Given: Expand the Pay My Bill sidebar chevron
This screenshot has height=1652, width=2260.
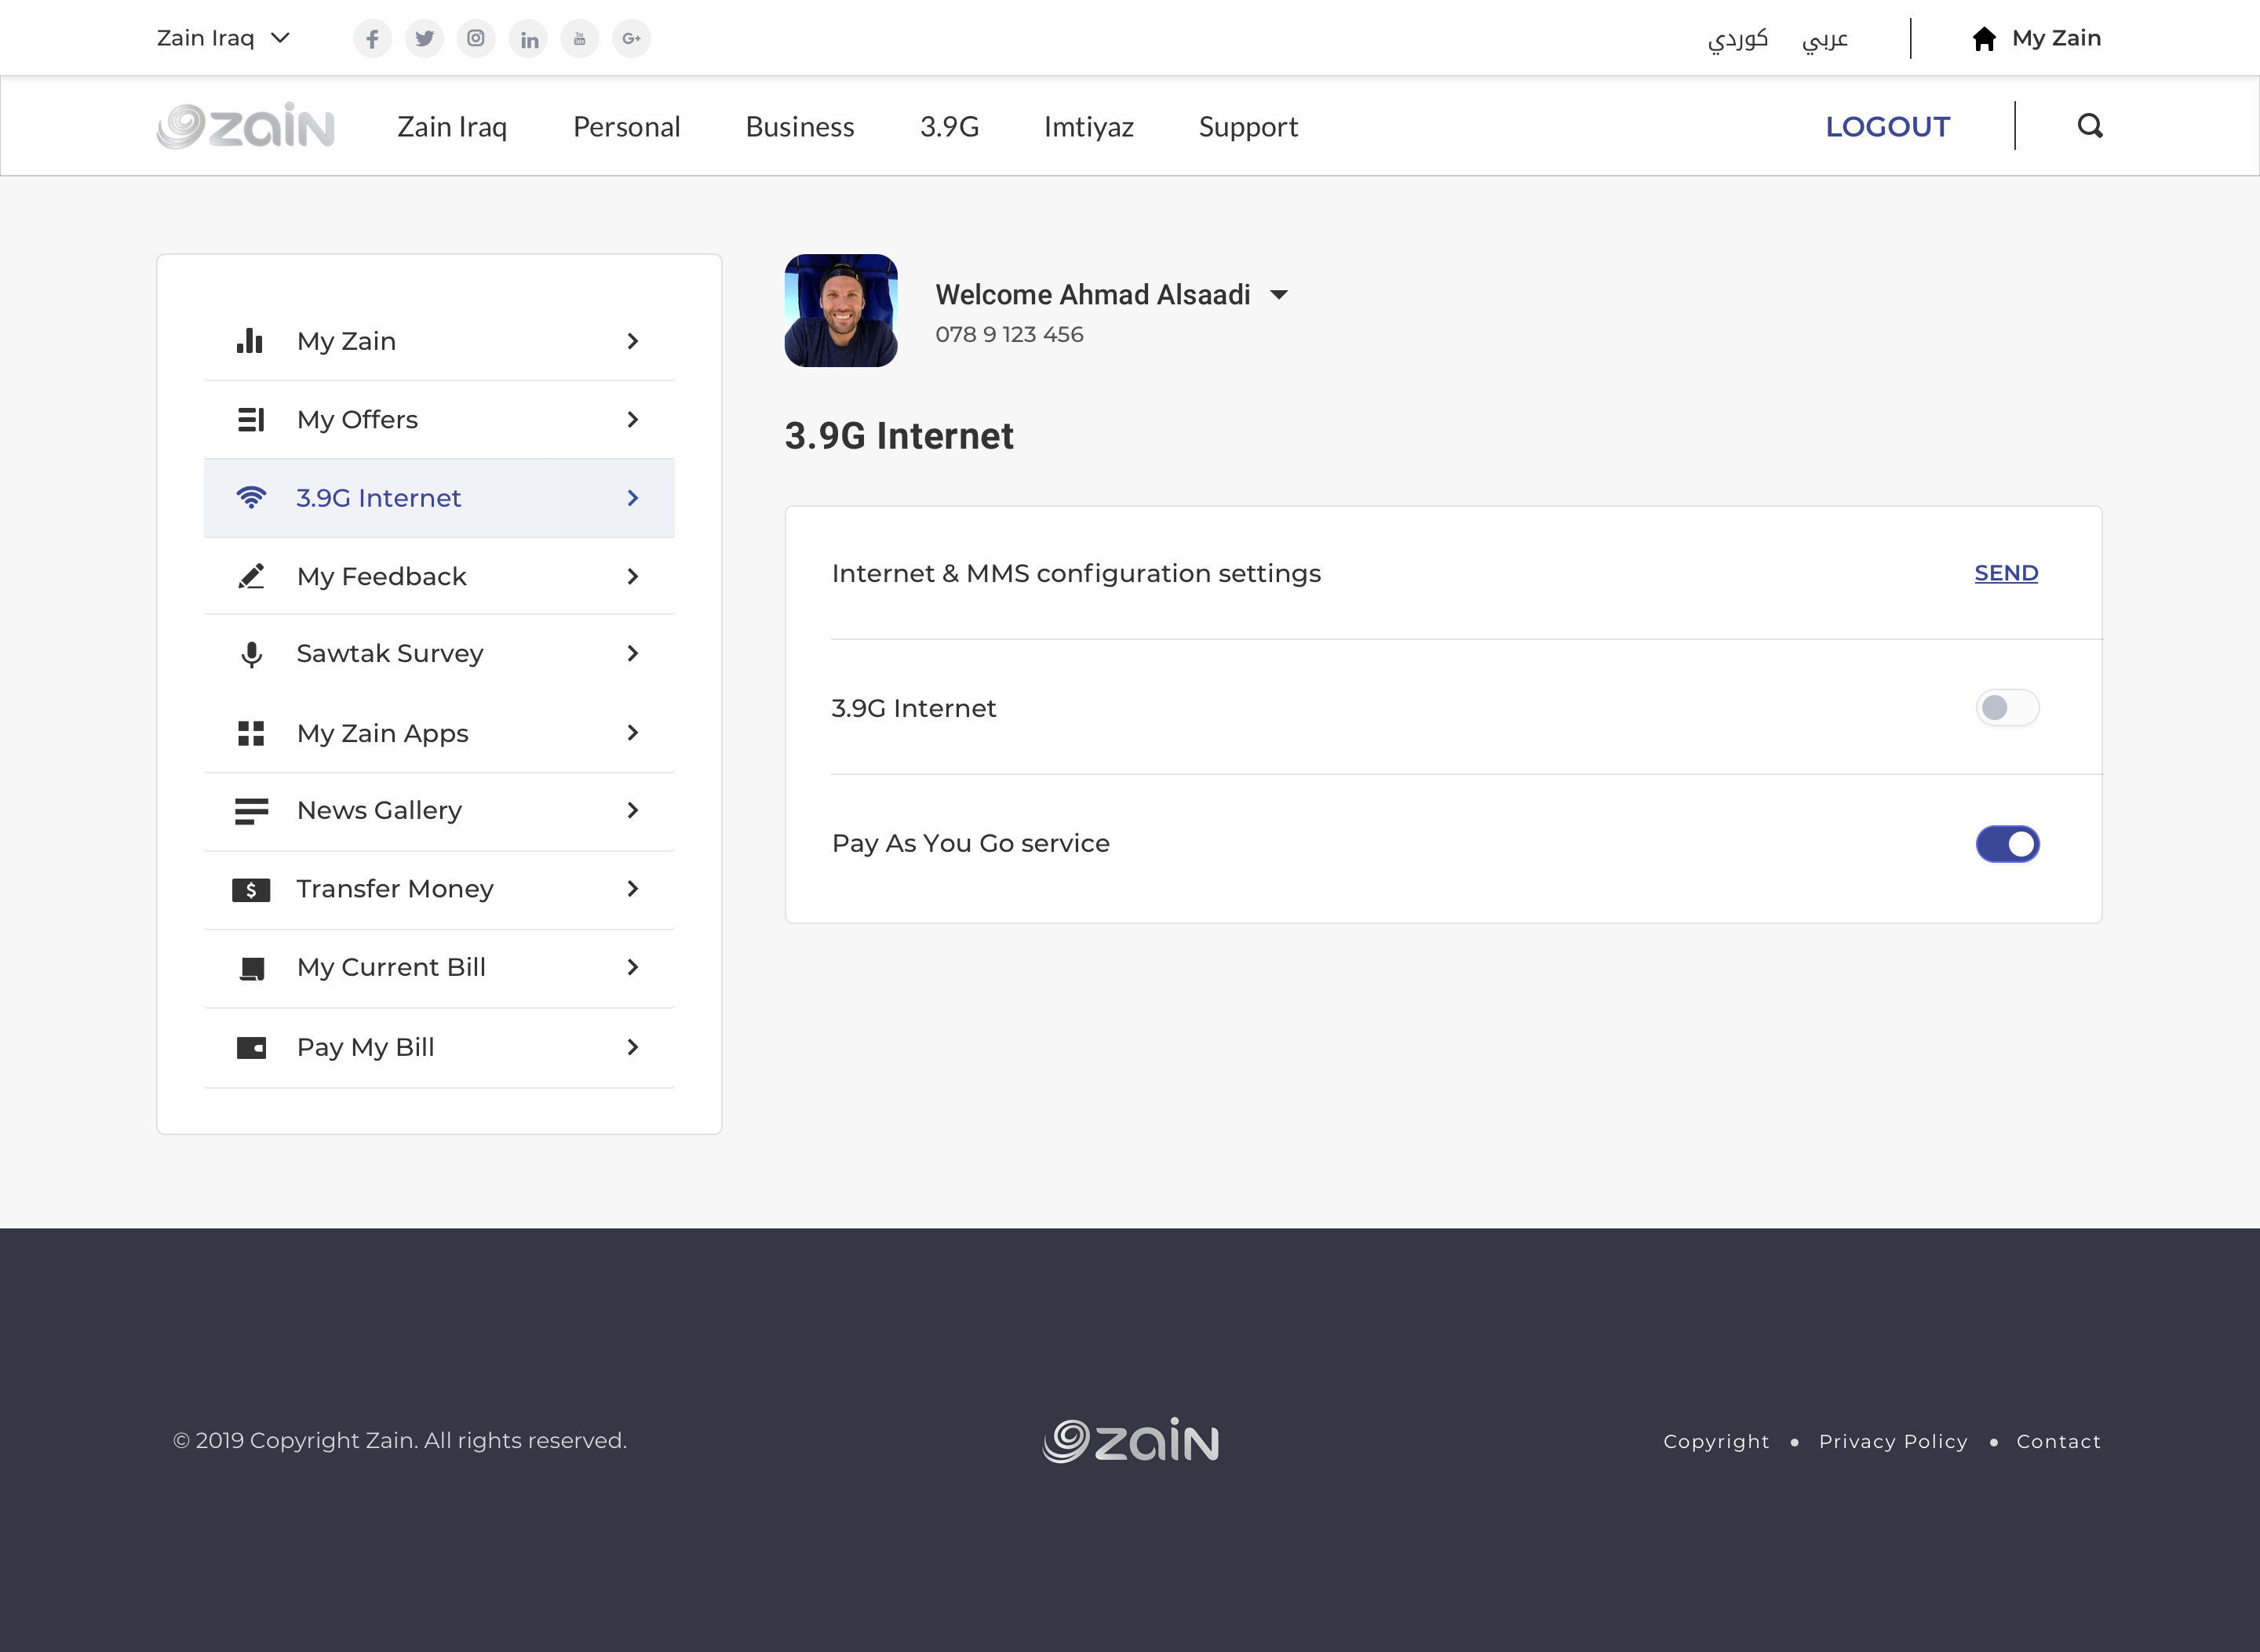Looking at the screenshot, I should 632,1047.
